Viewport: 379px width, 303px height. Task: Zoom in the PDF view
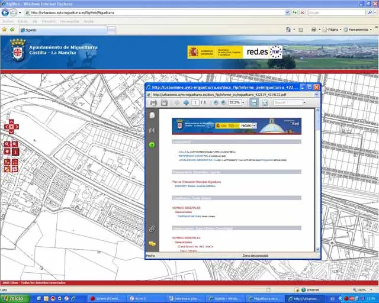click(223, 102)
